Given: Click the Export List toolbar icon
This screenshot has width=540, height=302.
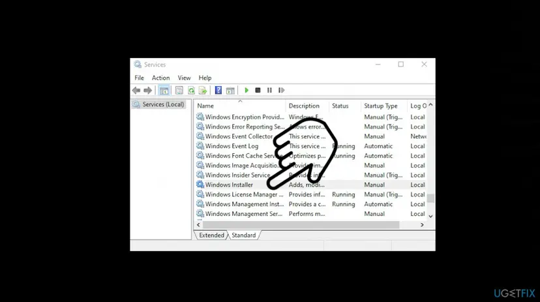Looking at the screenshot, I should point(203,90).
